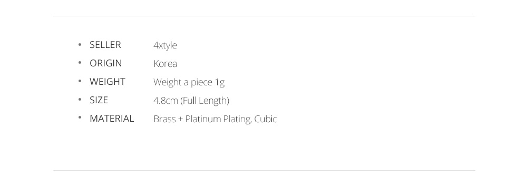Click the bullet beside MATERIAL

point(80,117)
